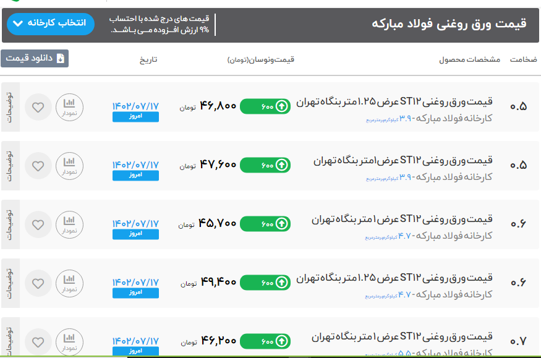Open the انتخاب کارخانه factory dropdown

pyautogui.click(x=51, y=23)
